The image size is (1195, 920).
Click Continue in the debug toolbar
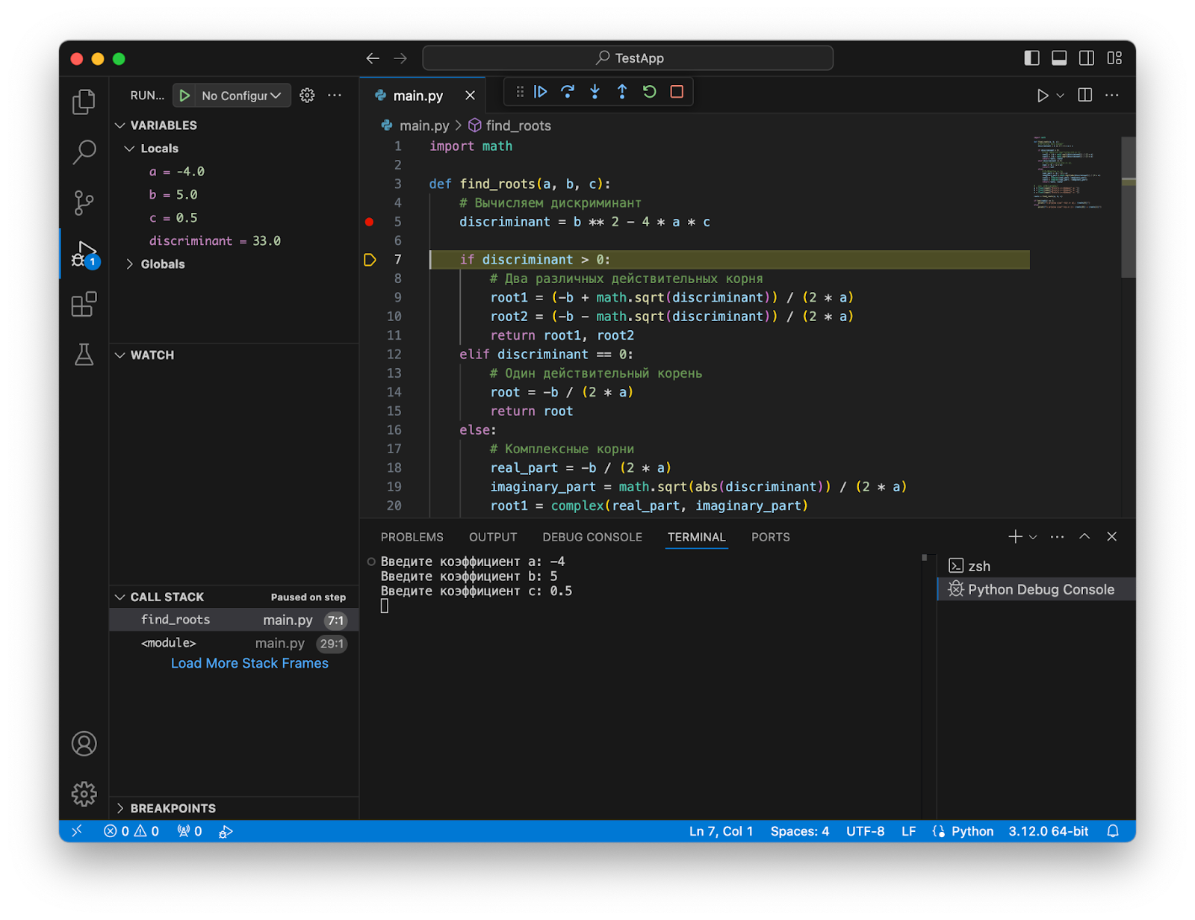[541, 92]
